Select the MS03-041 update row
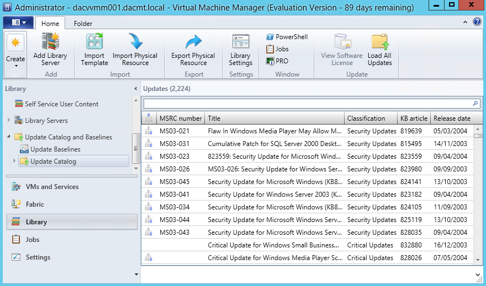 coord(308,195)
